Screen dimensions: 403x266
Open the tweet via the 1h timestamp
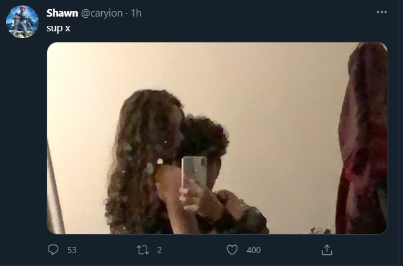click(136, 14)
